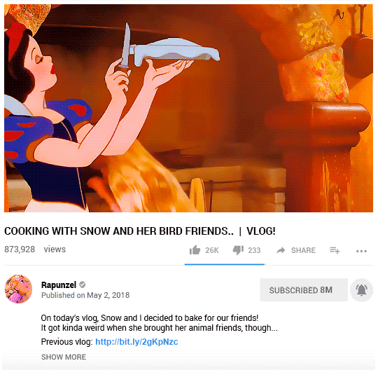Click the 233 dislike count
Screen dimensions: 378x370
[254, 250]
